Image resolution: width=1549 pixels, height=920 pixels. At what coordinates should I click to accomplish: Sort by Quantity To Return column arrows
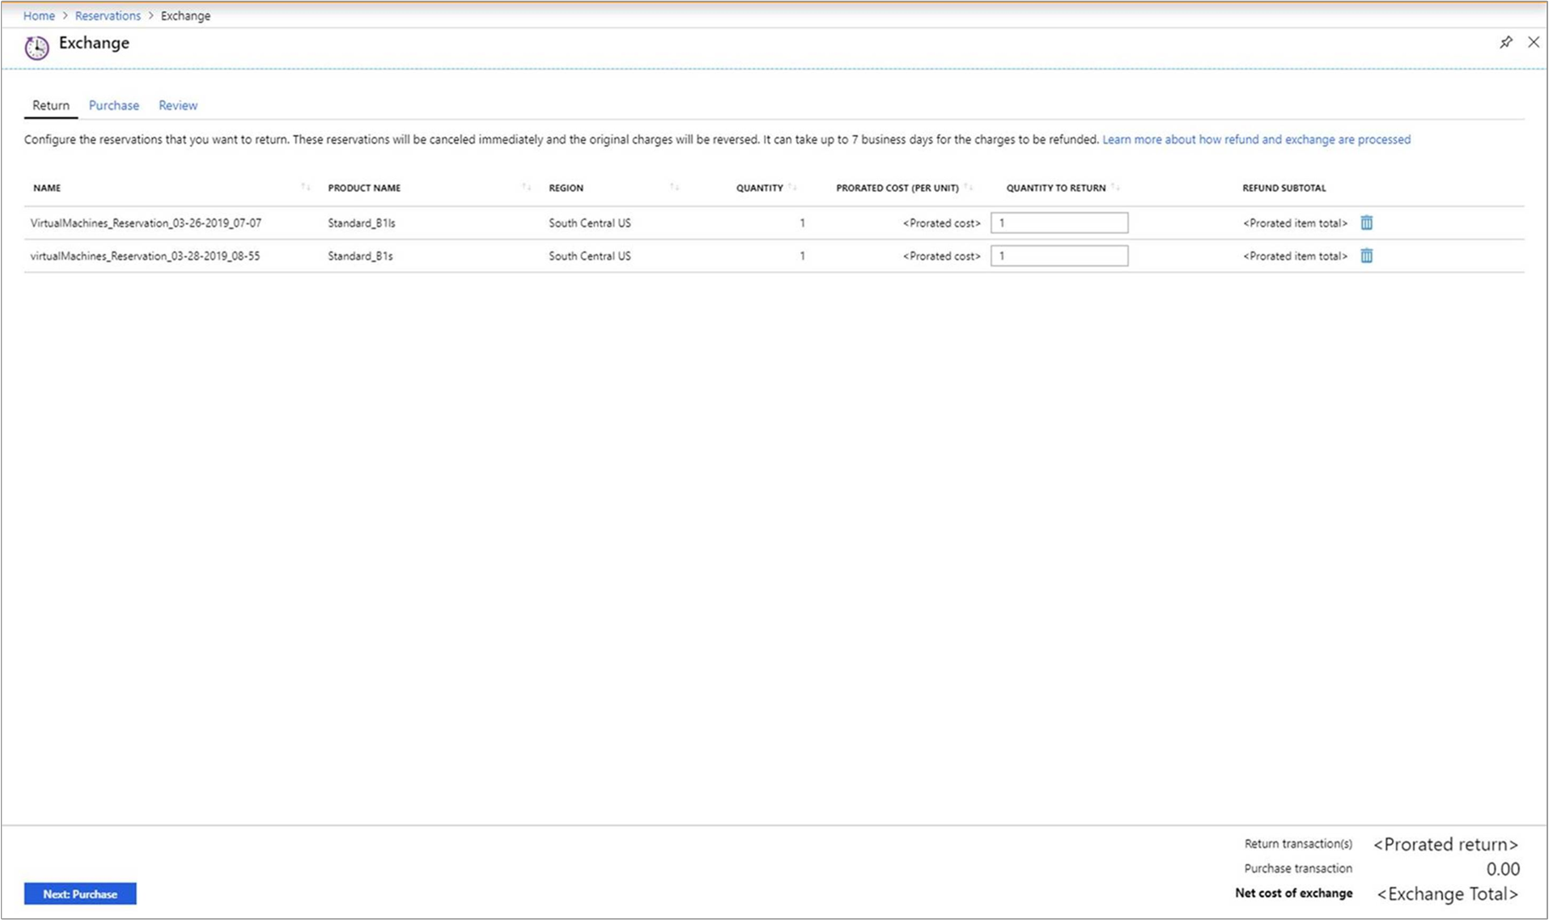pyautogui.click(x=1116, y=187)
